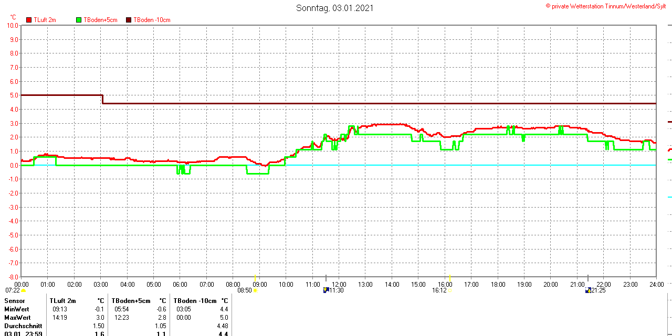Click the TLuft 2m legend label
672x336 pixels.
pyautogui.click(x=45, y=20)
